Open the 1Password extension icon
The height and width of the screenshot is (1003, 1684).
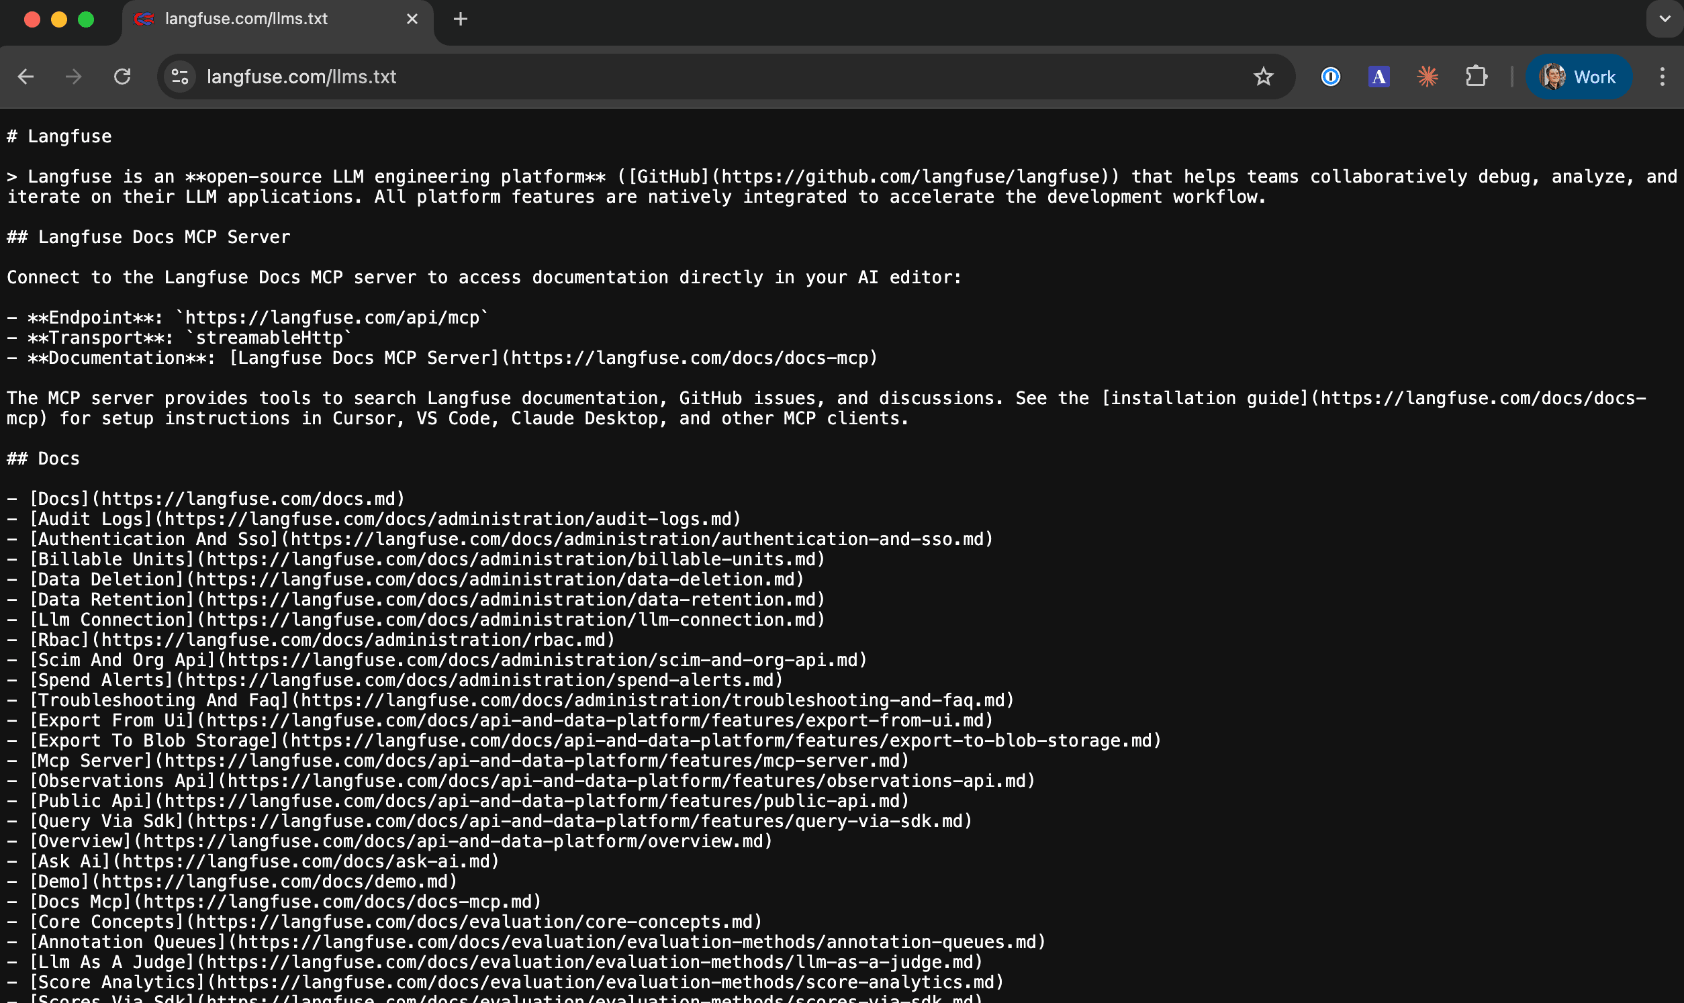[1329, 77]
